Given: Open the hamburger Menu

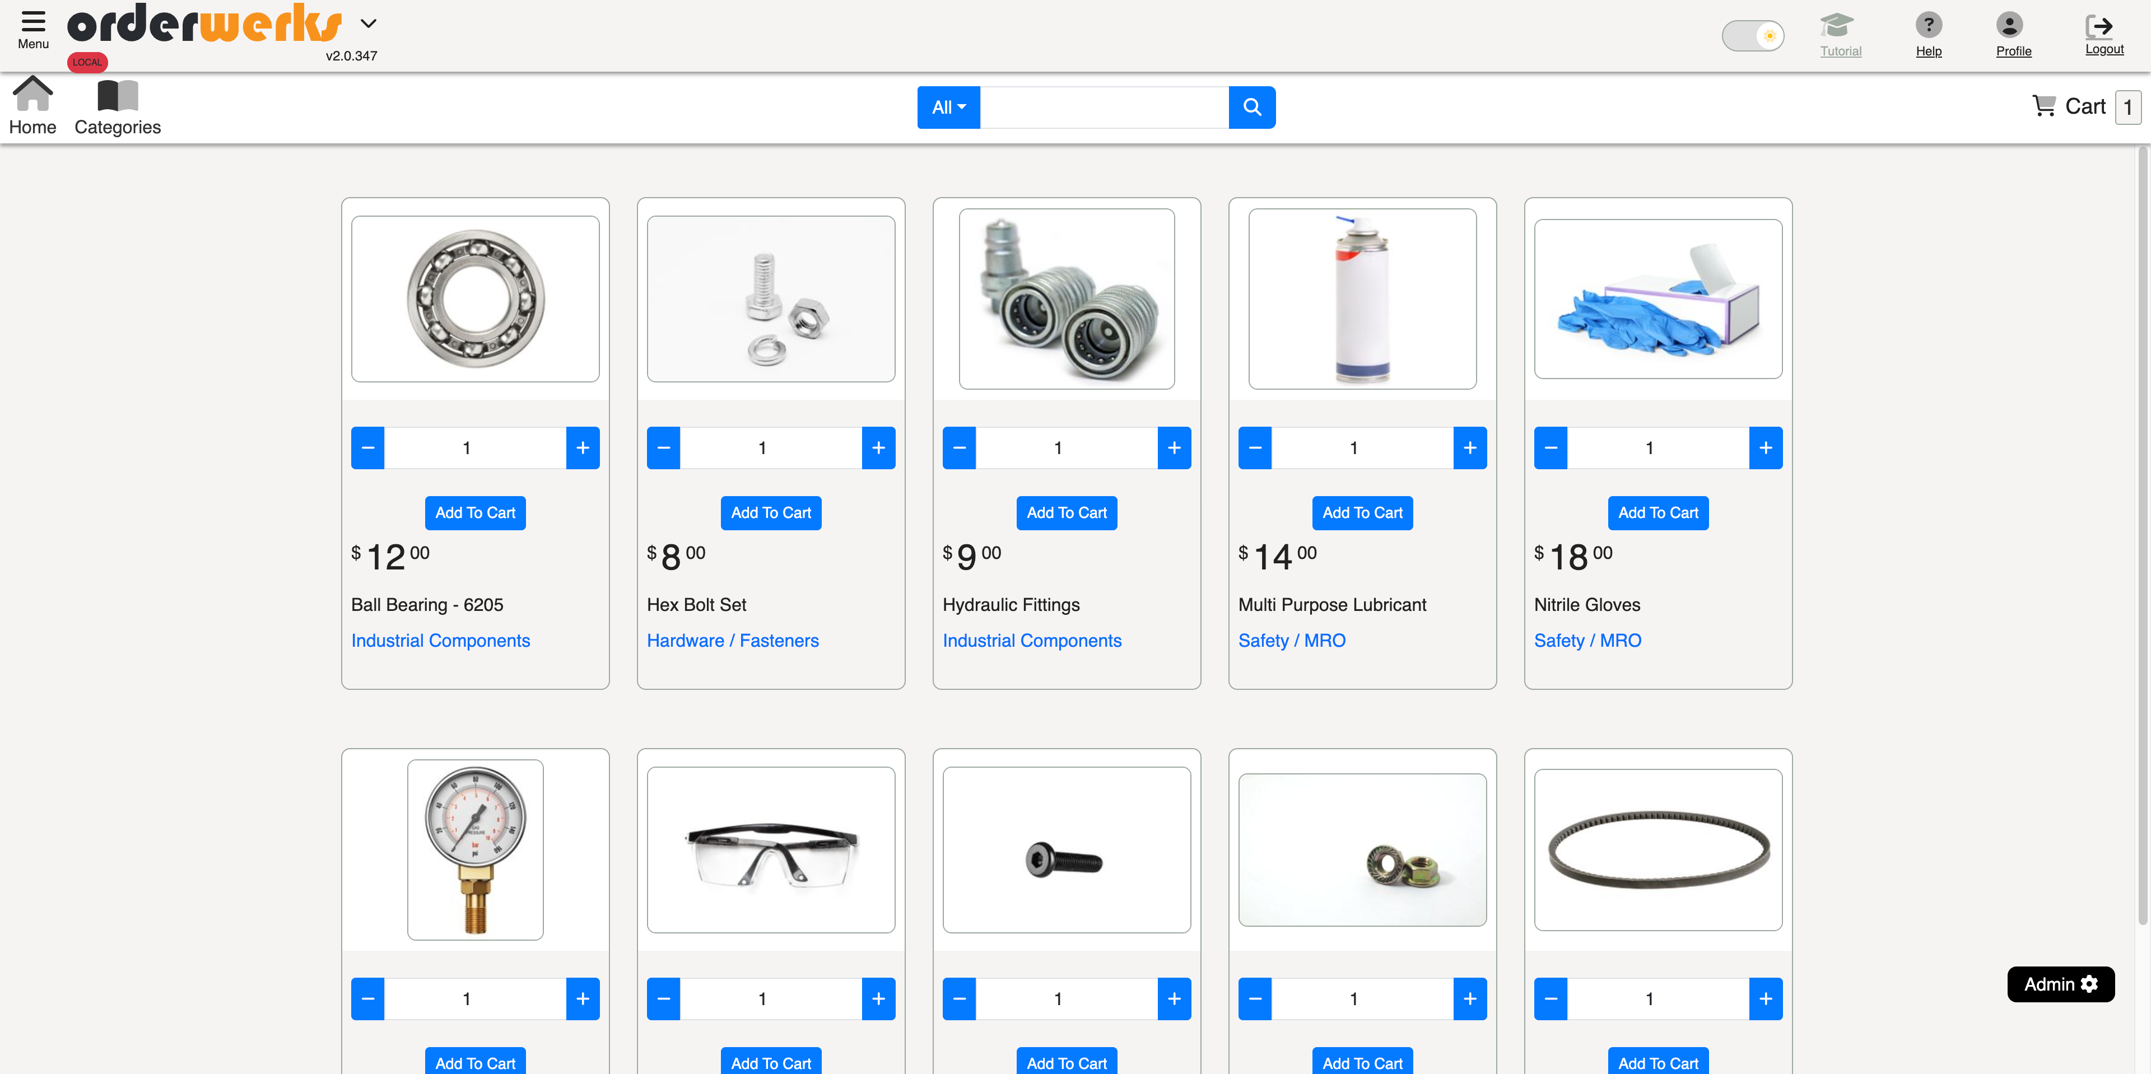Looking at the screenshot, I should coord(32,25).
